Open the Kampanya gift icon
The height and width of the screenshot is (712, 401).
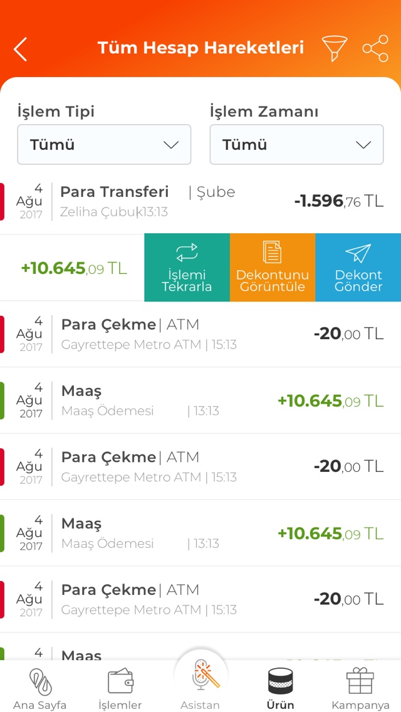[360, 682]
